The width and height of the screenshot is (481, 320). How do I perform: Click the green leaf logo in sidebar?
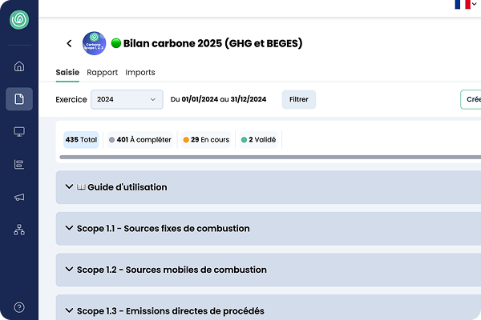[x=18, y=20]
